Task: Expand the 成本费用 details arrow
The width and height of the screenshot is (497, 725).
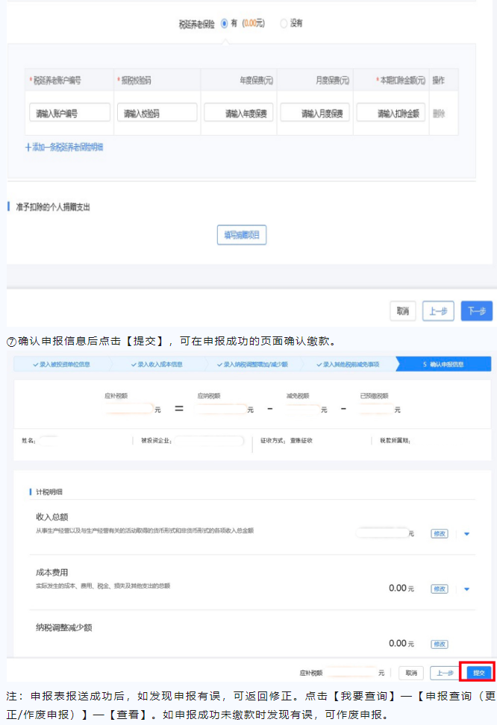Action: pos(467,589)
